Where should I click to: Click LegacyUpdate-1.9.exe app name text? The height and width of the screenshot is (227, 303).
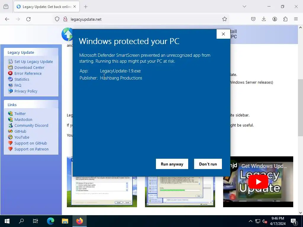(x=120, y=71)
